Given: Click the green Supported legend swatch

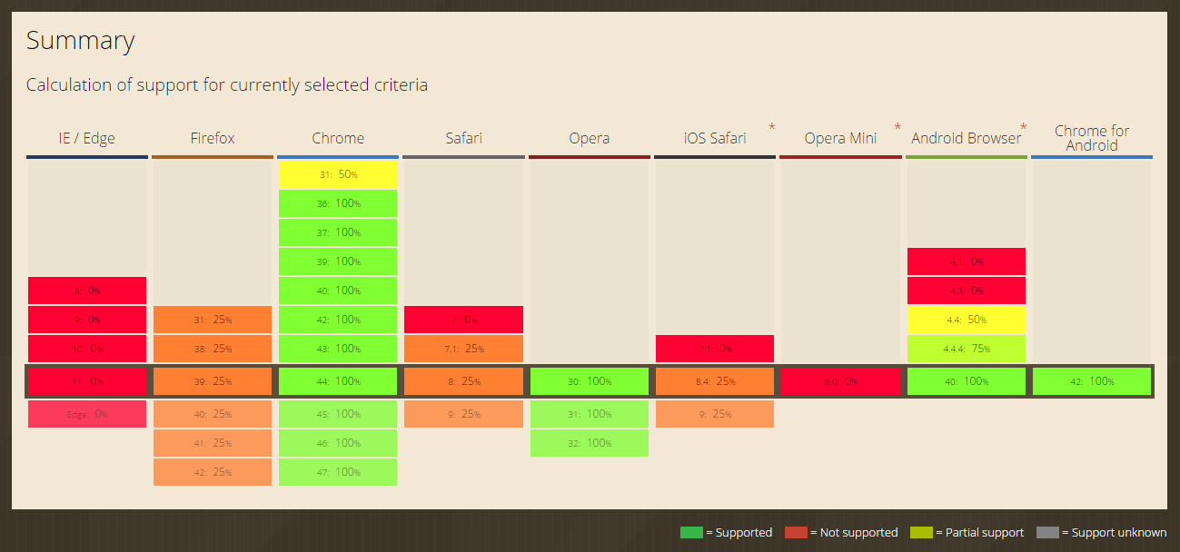Looking at the screenshot, I should click(691, 532).
